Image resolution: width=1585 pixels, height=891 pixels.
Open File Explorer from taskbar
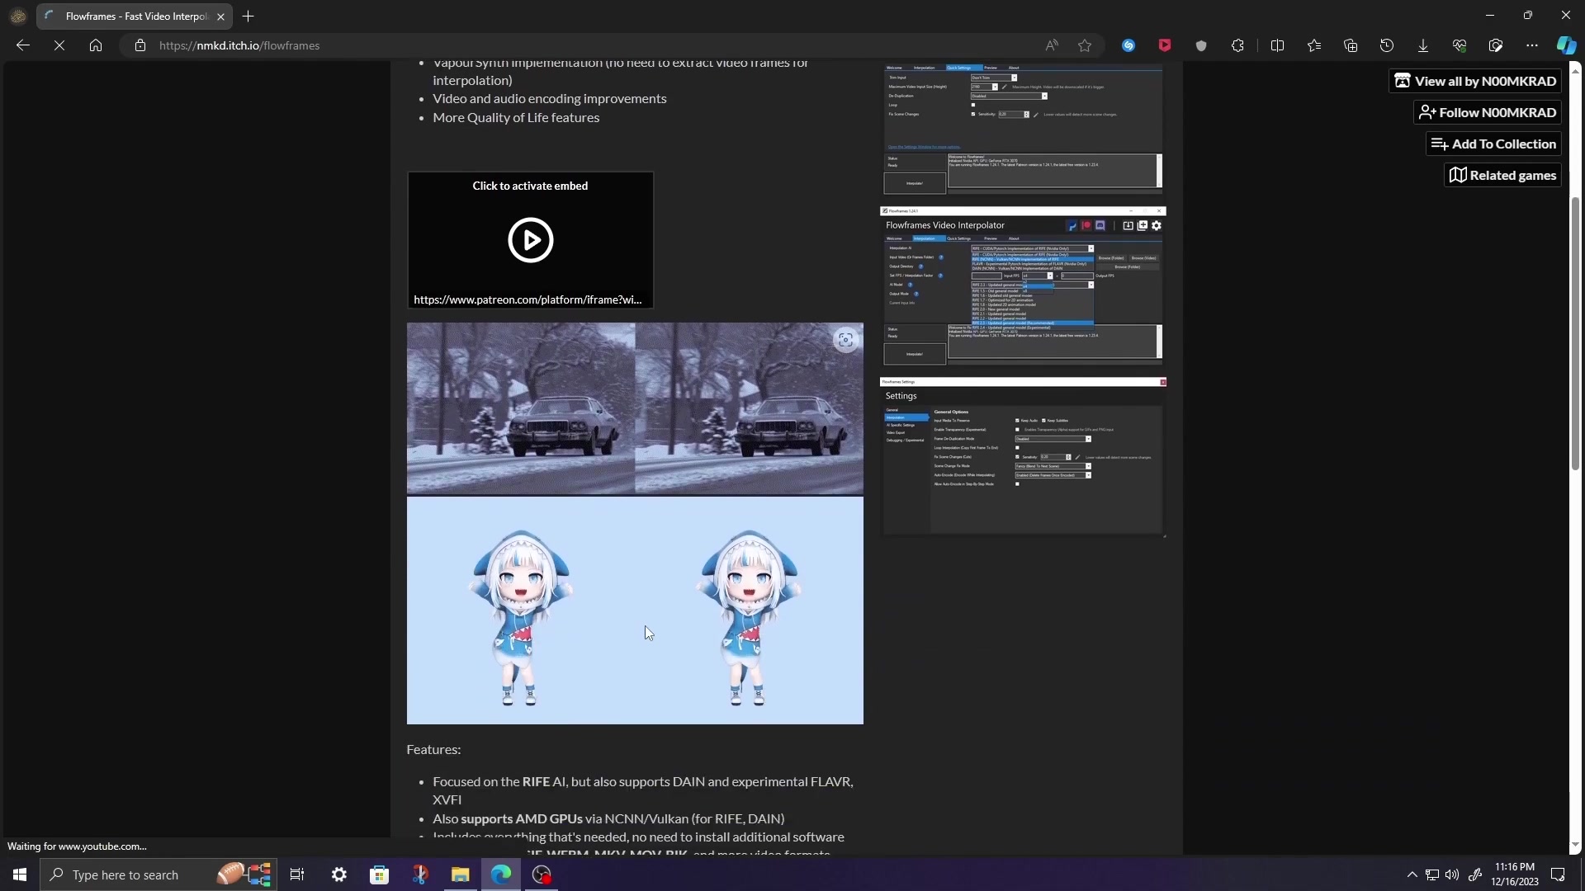[460, 874]
